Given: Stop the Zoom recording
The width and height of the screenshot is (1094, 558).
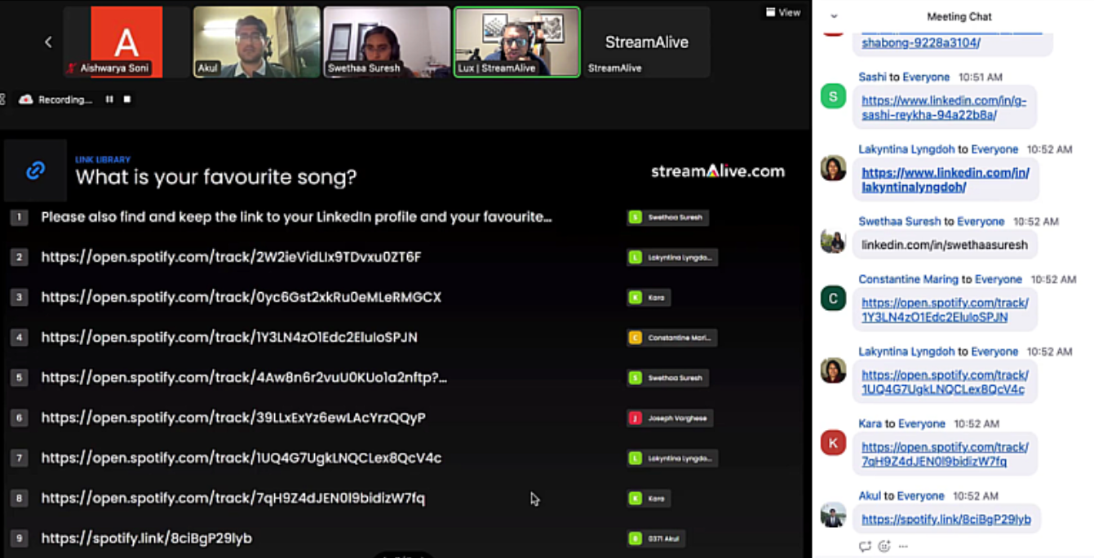Looking at the screenshot, I should tap(127, 100).
